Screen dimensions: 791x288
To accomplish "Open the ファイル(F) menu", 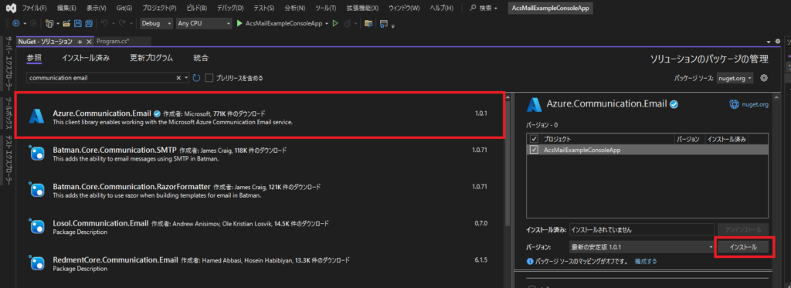I will coord(34,8).
